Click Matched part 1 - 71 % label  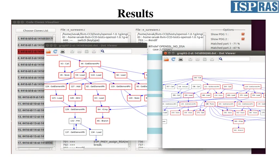tap(225, 44)
